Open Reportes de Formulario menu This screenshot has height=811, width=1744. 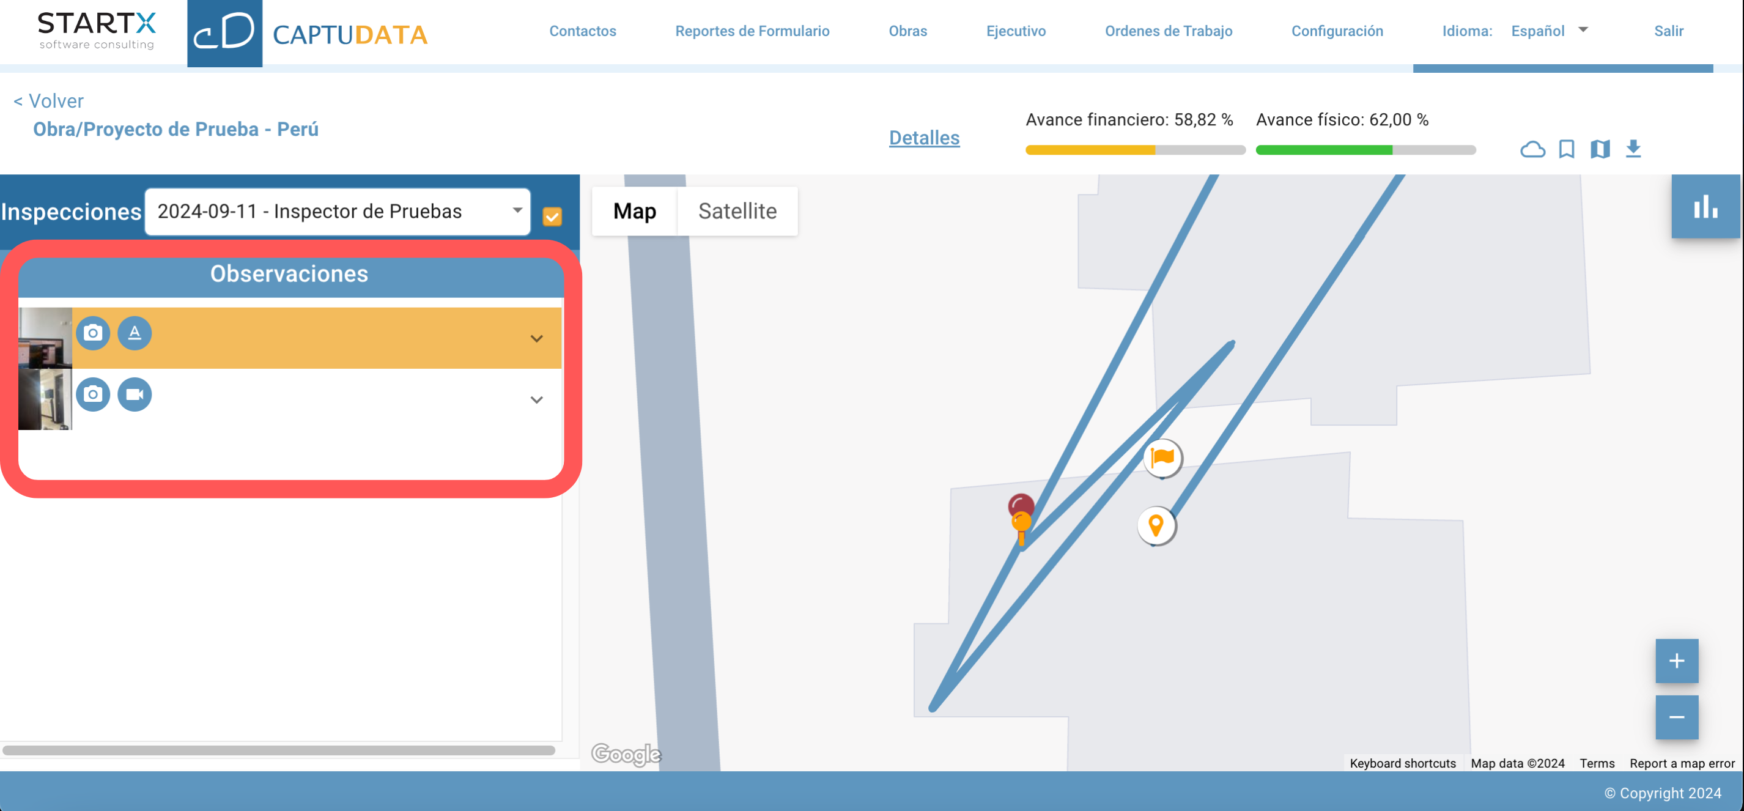(x=752, y=31)
